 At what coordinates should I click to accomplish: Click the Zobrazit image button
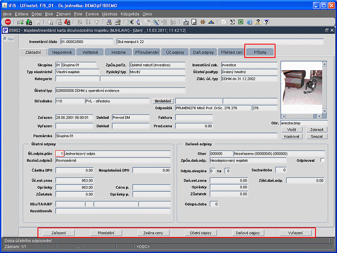[316, 130]
